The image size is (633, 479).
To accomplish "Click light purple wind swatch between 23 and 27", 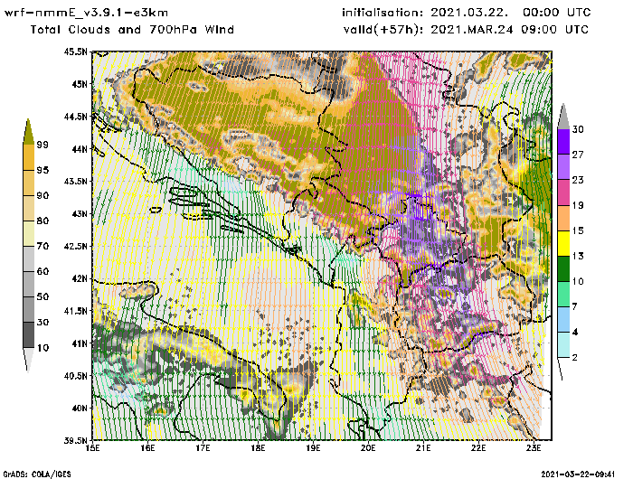I will pos(563,166).
